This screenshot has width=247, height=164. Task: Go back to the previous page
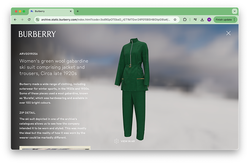click(15, 20)
